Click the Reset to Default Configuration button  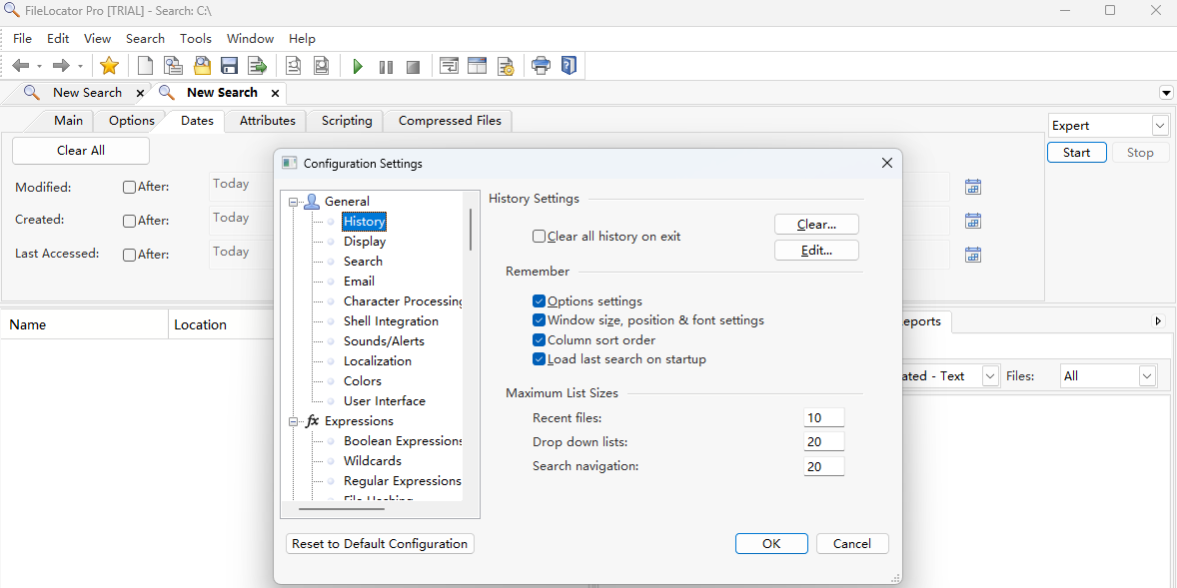pyautogui.click(x=380, y=543)
